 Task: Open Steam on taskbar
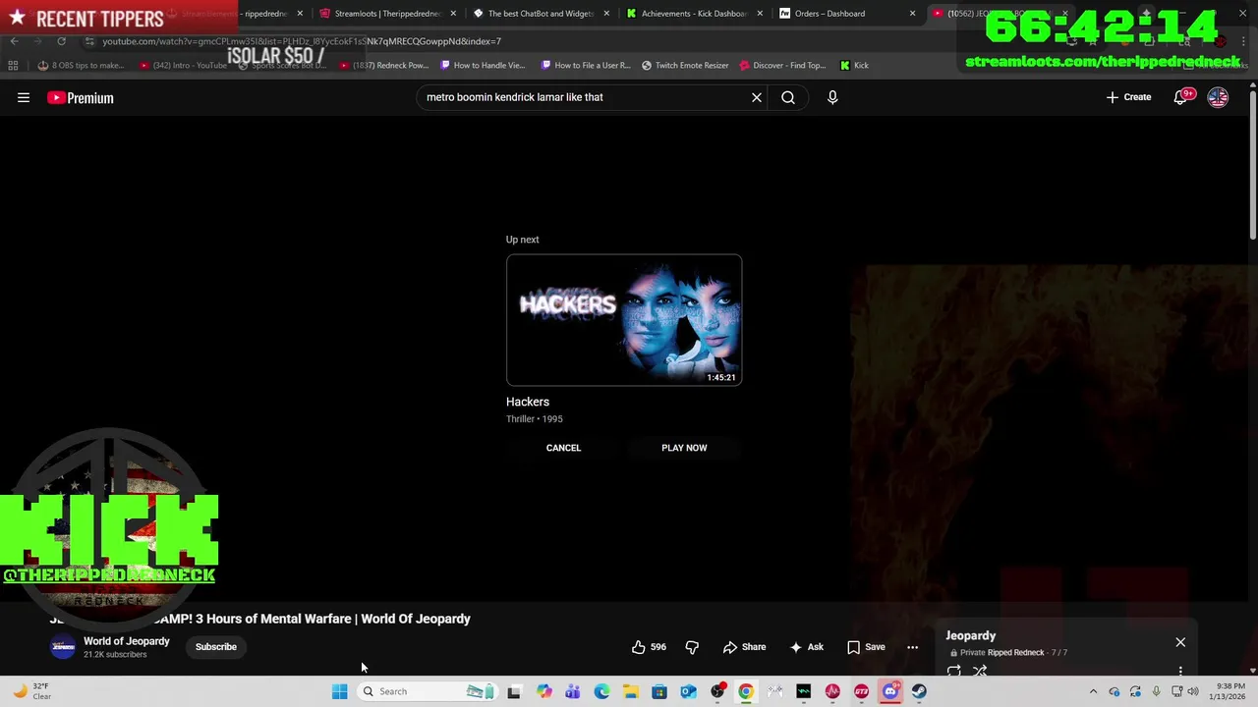click(x=919, y=691)
